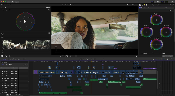Viewport: 175px width, 96px height.
Task: Open the viewer 43% zoom dropdown
Action: [x=128, y=5]
